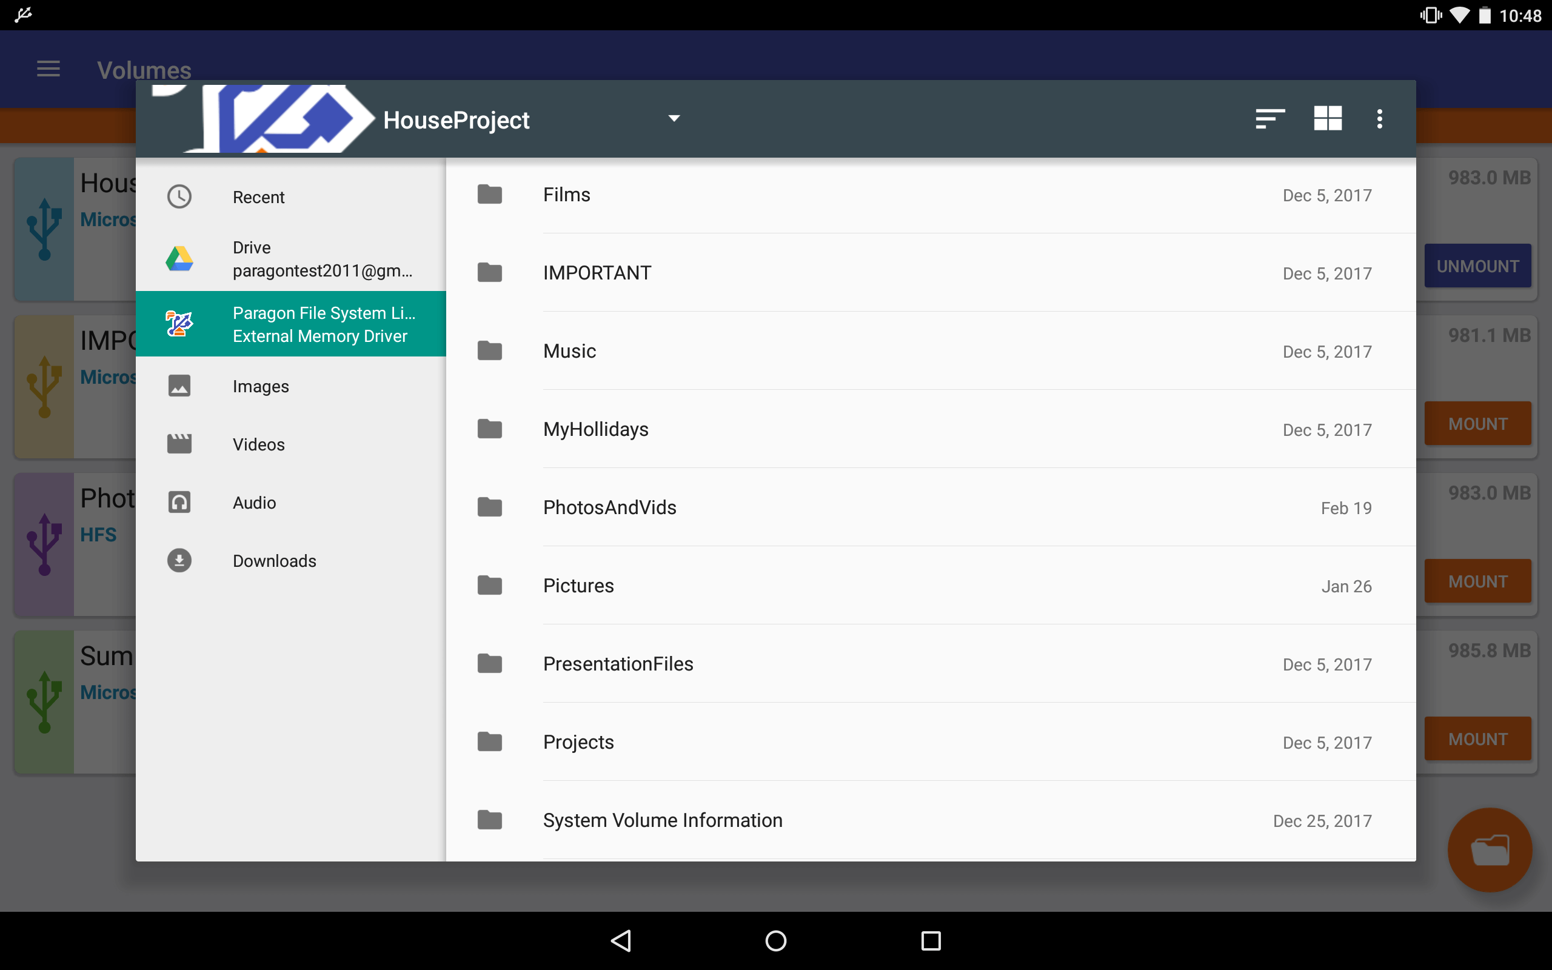Switch to grid view layout
Image resolution: width=1552 pixels, height=970 pixels.
[x=1327, y=119]
